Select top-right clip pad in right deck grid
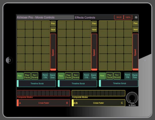Screen dimensions: 155x120 [128, 25]
